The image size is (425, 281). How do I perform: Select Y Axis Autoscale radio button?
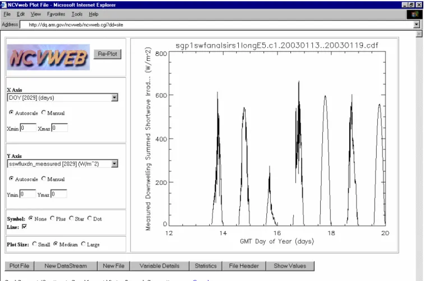(x=11, y=179)
